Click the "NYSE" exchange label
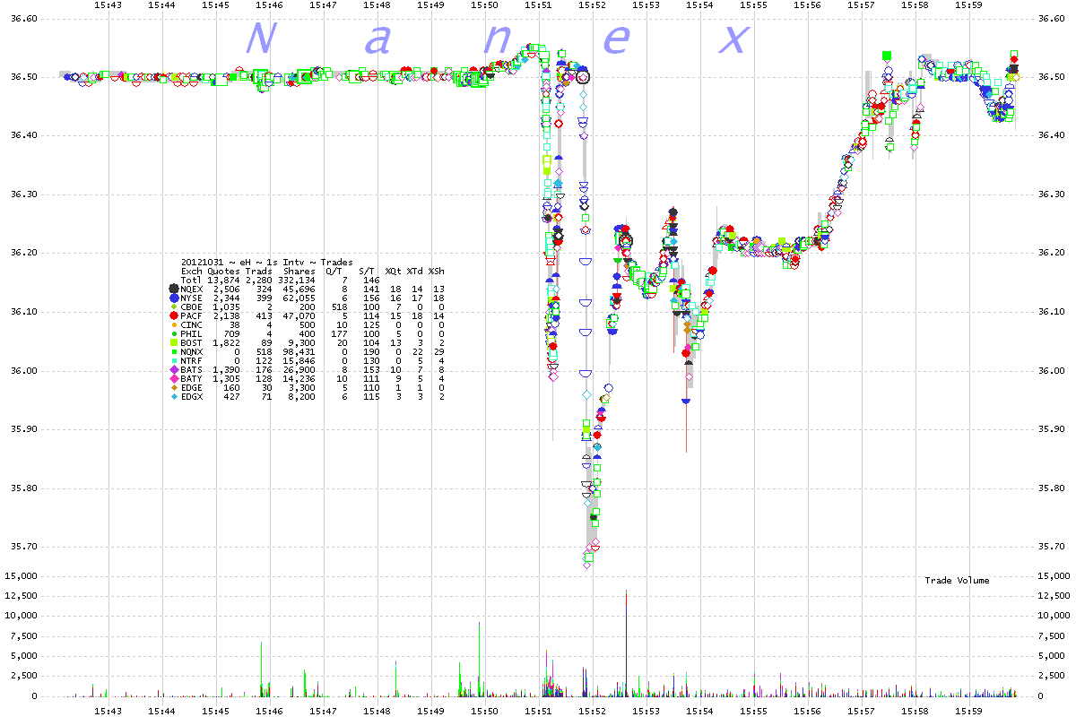The width and height of the screenshot is (1076, 717). tap(192, 298)
